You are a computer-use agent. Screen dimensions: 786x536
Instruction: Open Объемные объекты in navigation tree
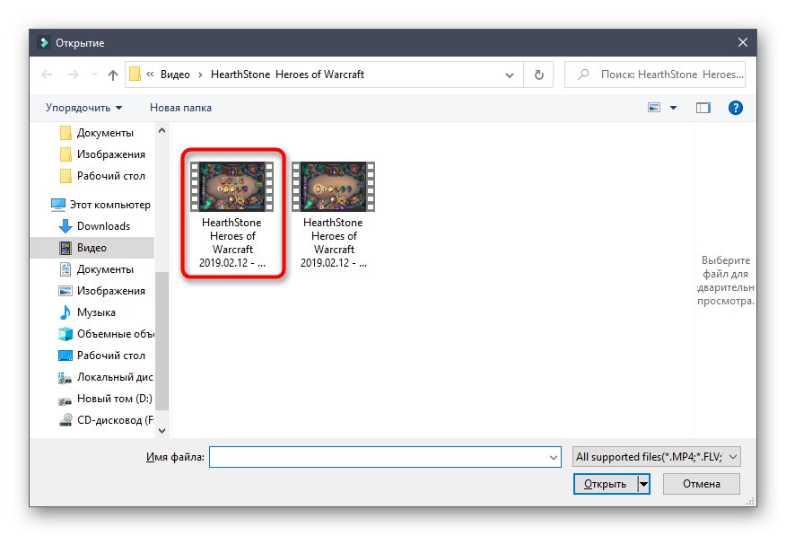click(x=106, y=334)
